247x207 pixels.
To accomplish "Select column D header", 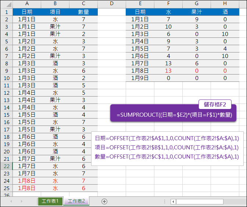I will coord(112,4).
